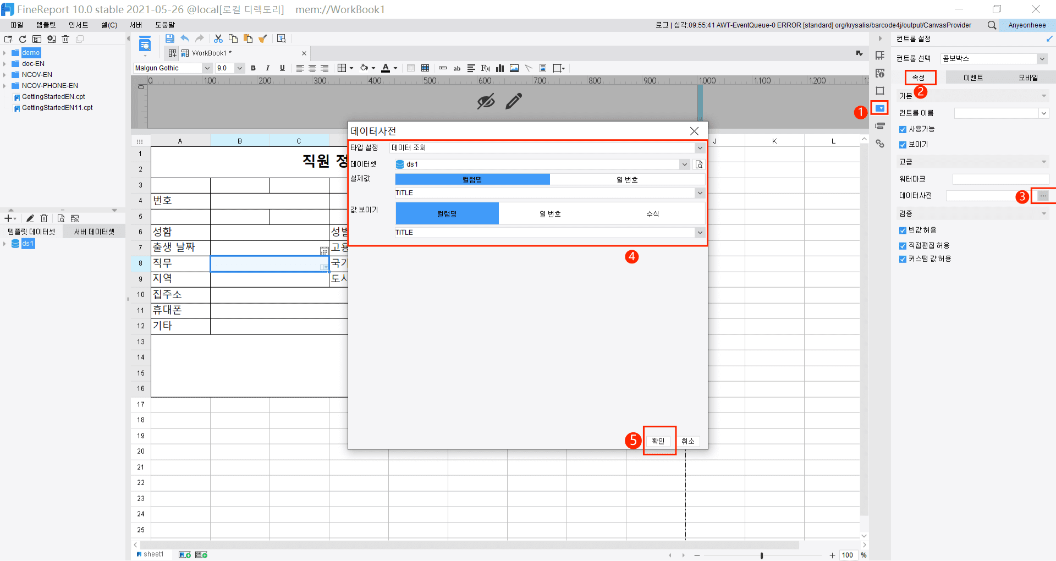This screenshot has height=561, width=1056.
Task: Uncheck the 빈값 허용 checkbox
Action: 903,230
